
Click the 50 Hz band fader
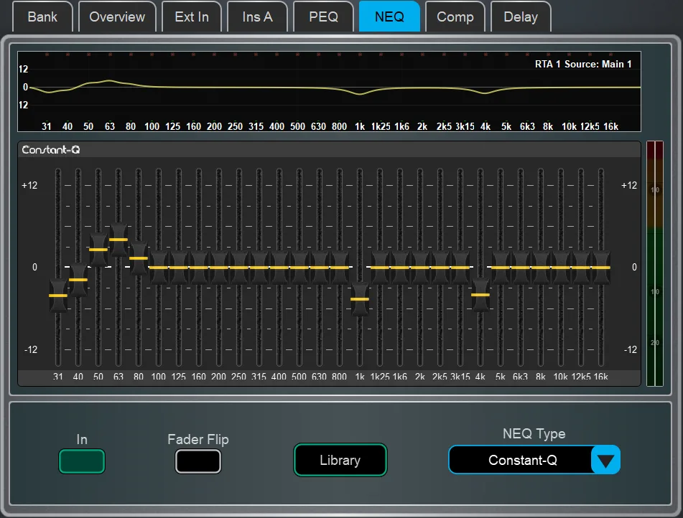click(x=98, y=250)
